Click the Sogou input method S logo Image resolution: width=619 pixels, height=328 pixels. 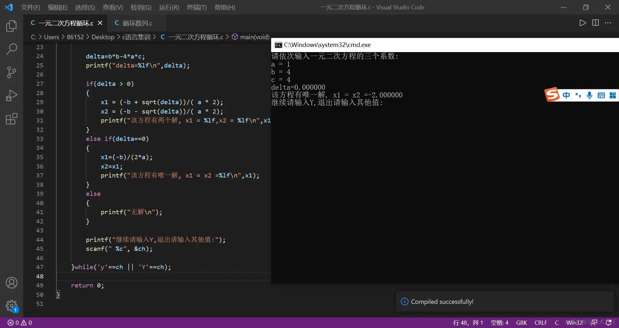(552, 95)
